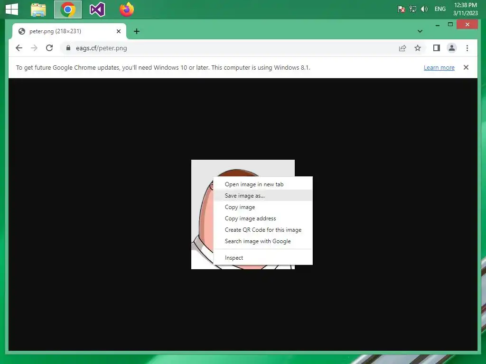Select Copy image from context menu
This screenshot has width=486, height=364.
click(x=263, y=207)
